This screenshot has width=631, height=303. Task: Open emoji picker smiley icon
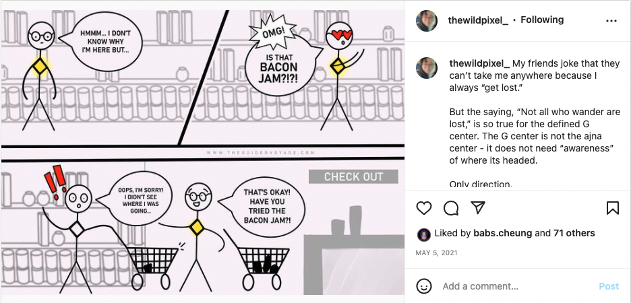point(424,286)
